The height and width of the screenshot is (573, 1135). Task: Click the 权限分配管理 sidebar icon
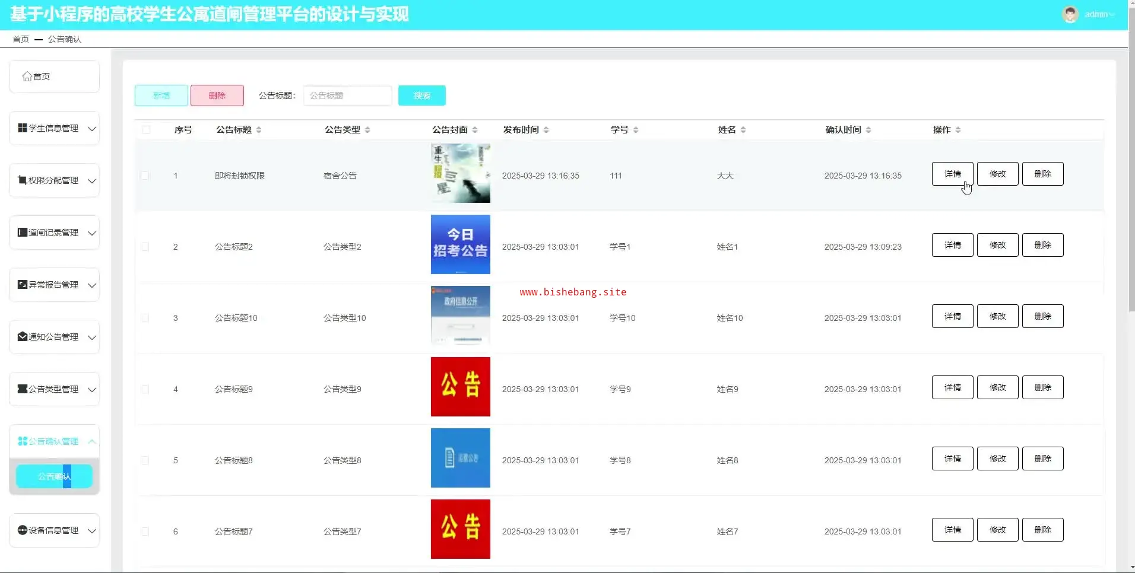click(x=23, y=180)
